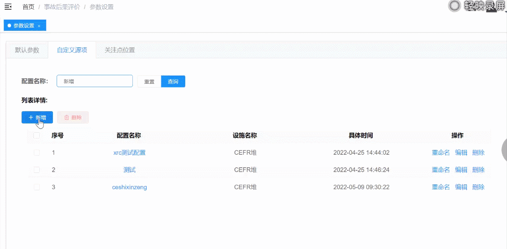Click the 序号 column header
Screen dimensions: 507x249
click(x=57, y=136)
